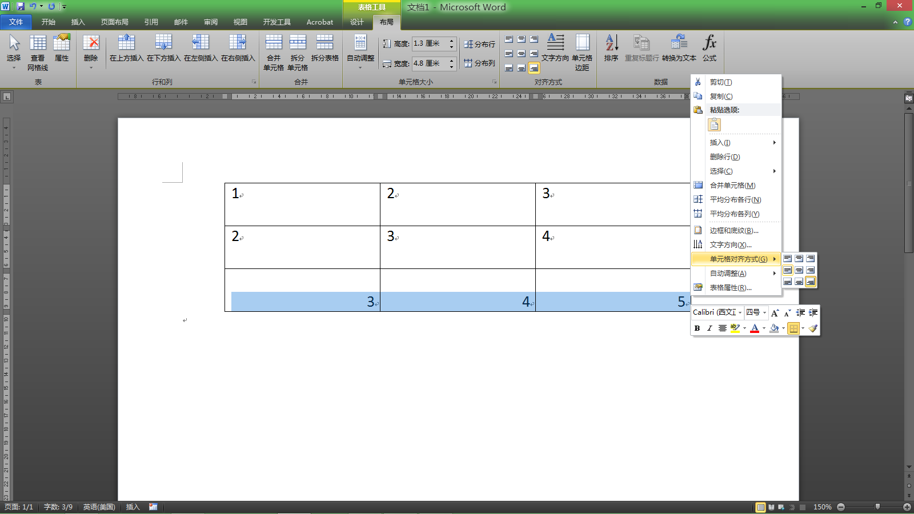The height and width of the screenshot is (514, 914).
Task: Toggle Bold in the mini toolbar
Action: coord(697,328)
